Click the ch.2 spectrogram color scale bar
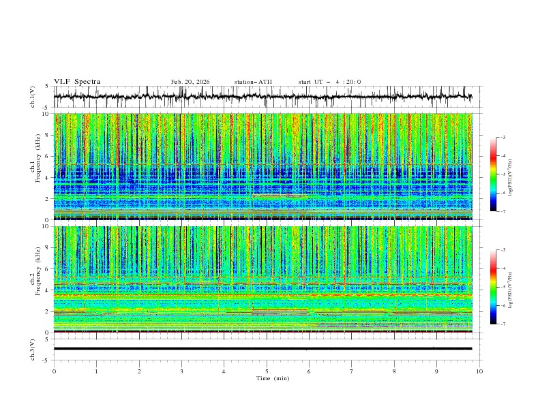The width and height of the screenshot is (540, 417). pyautogui.click(x=493, y=287)
